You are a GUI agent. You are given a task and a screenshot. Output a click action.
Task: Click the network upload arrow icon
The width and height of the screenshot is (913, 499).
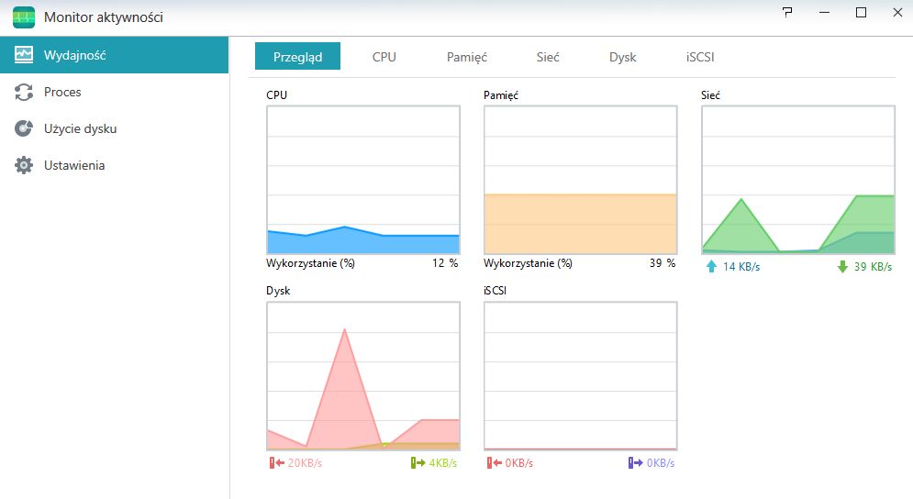(x=711, y=267)
